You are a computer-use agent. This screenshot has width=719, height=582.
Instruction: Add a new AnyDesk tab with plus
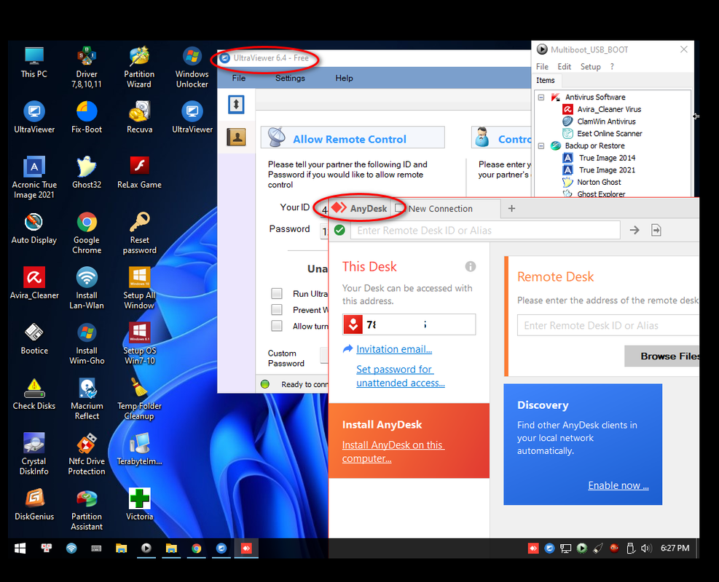[x=511, y=208]
